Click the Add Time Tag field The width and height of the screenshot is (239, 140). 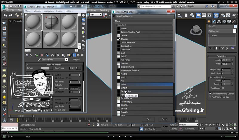(150, 129)
